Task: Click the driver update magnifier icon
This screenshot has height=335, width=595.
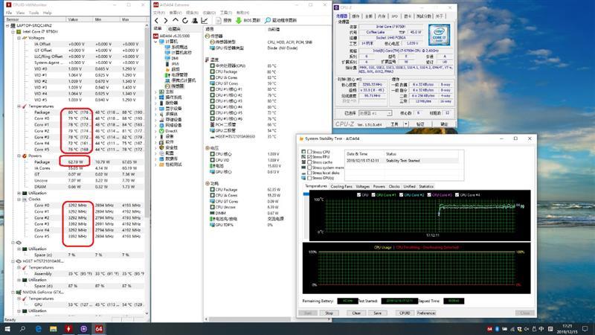Action: pyautogui.click(x=267, y=20)
